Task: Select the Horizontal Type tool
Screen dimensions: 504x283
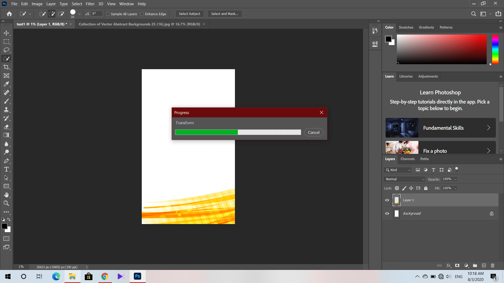Action: [6, 169]
